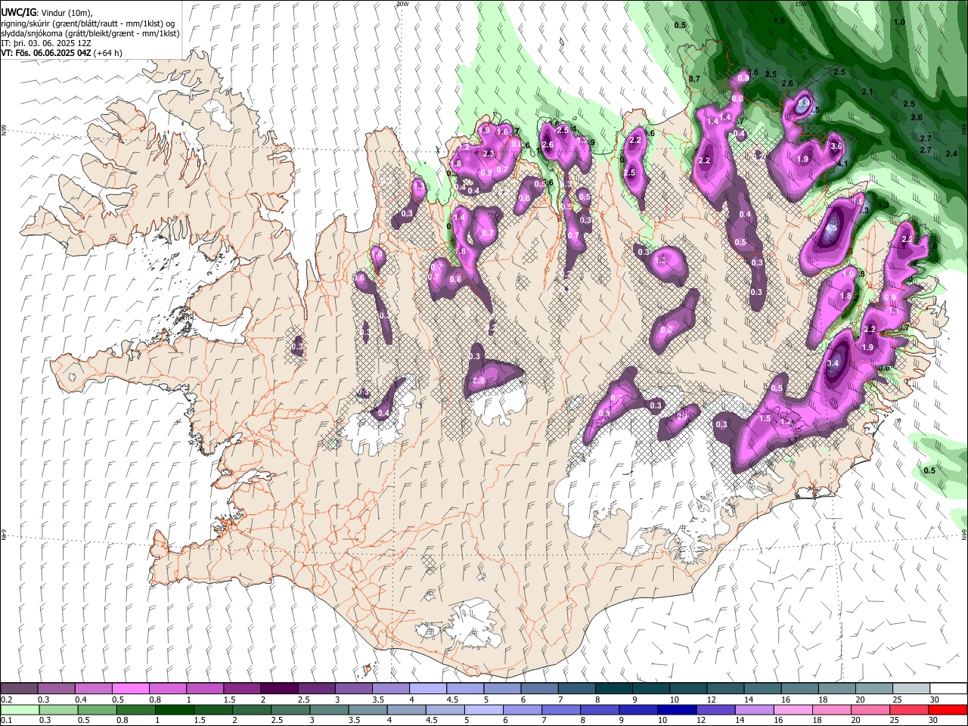Image resolution: width=968 pixels, height=726 pixels.
Task: Select lower legend darkest green swatch at 1
Action: 174,709
